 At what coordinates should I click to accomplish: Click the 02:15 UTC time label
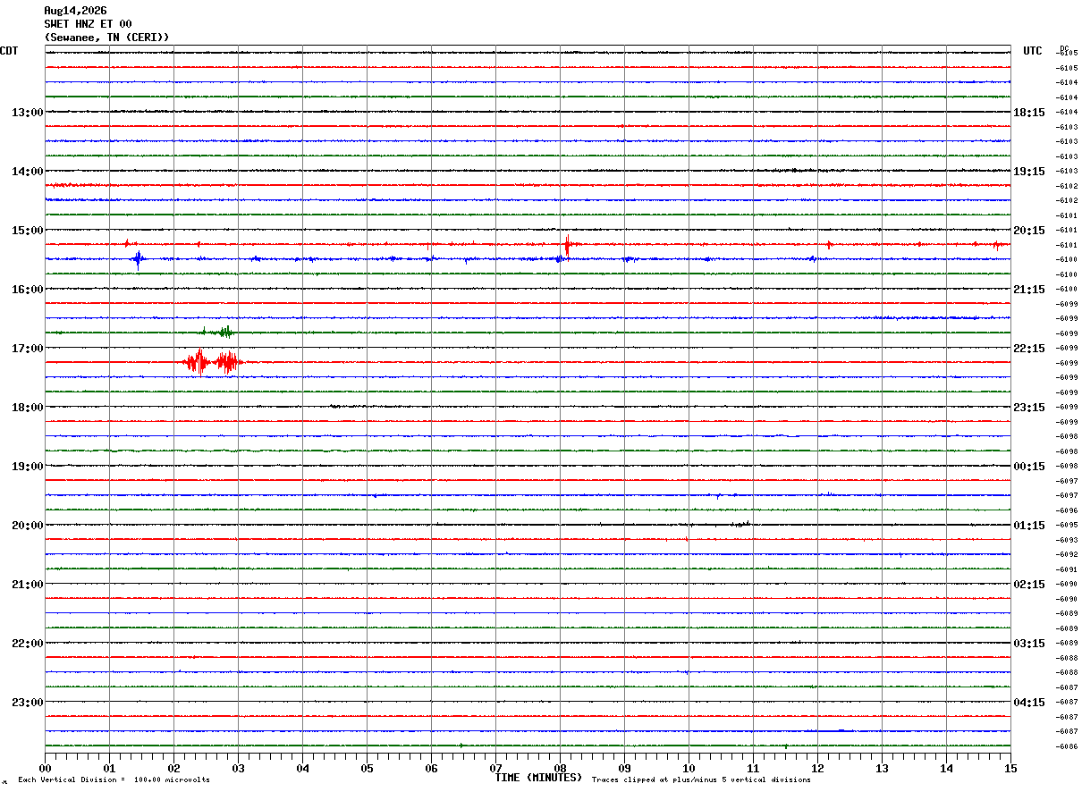tap(1029, 585)
